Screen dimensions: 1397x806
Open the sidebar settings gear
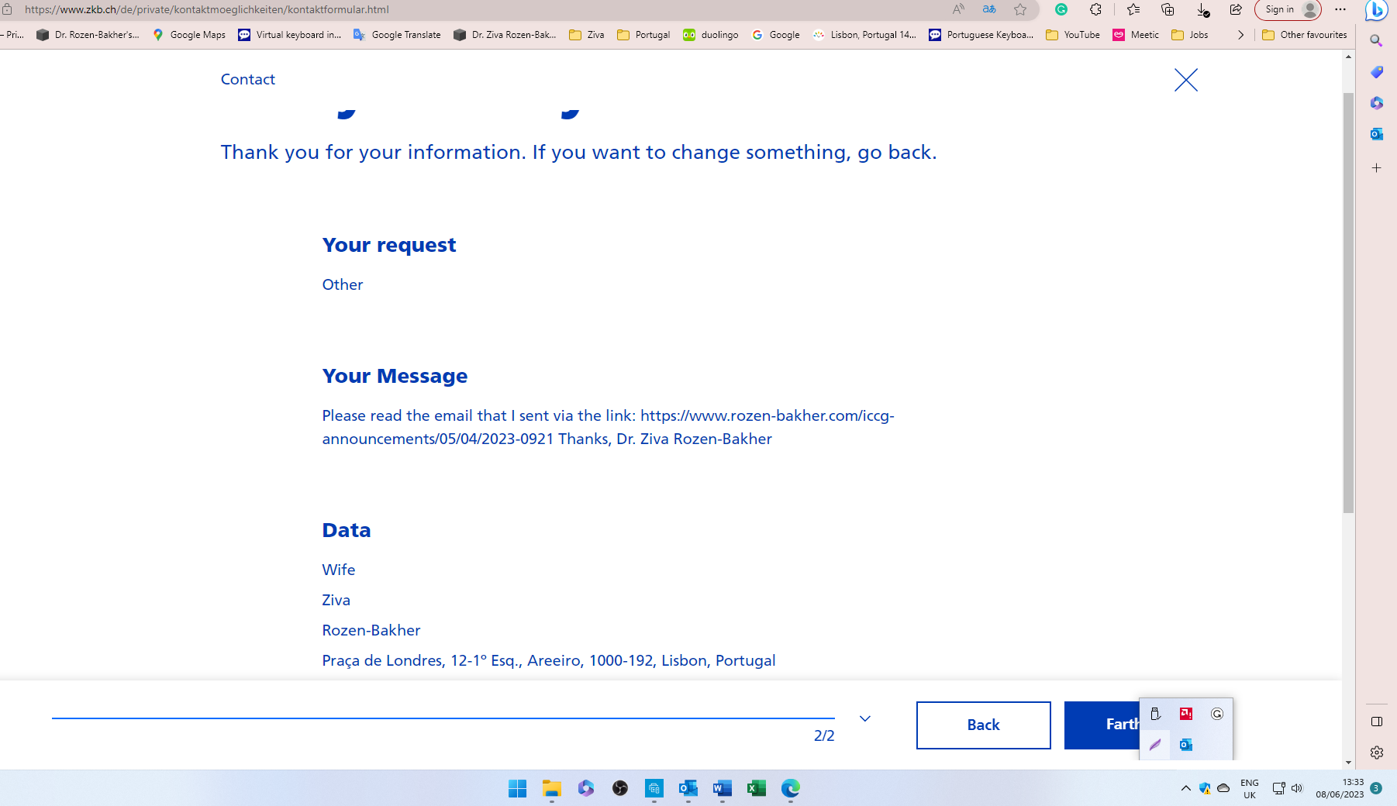(1376, 753)
